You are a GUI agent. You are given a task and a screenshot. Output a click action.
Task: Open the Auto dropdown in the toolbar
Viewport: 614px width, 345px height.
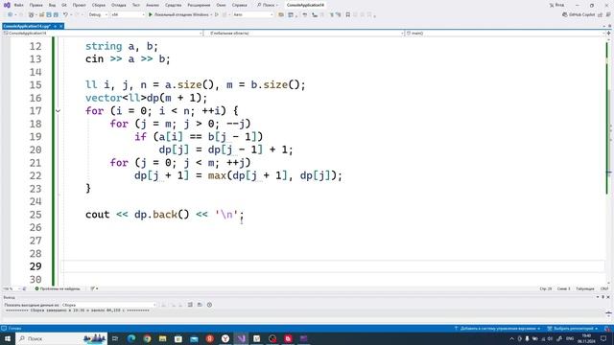[x=253, y=15]
